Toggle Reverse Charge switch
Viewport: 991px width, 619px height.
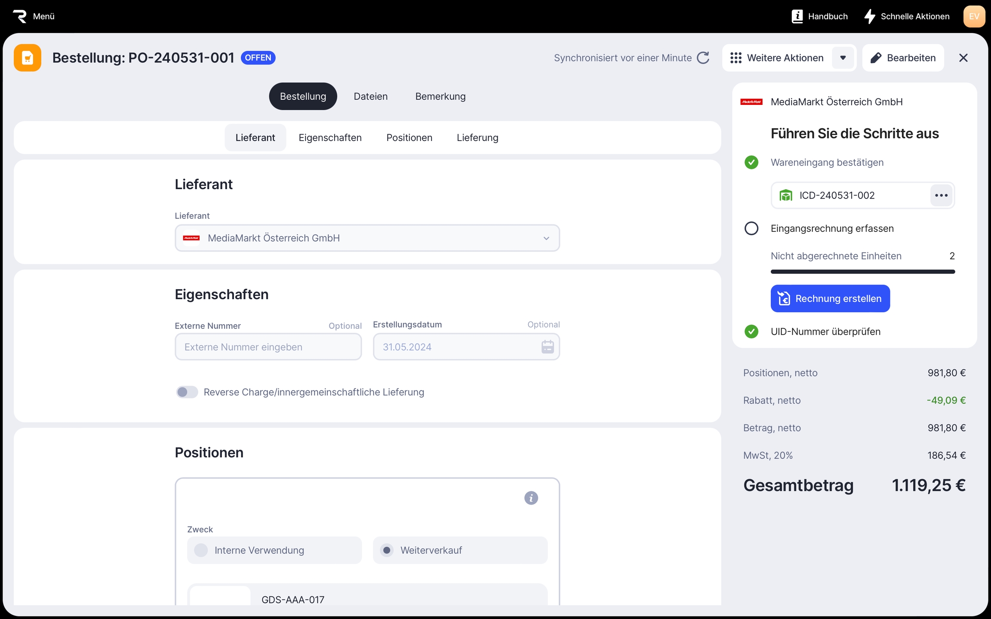187,392
